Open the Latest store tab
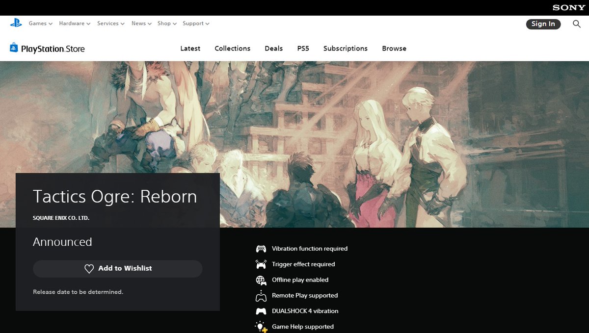The width and height of the screenshot is (589, 333). 190,49
